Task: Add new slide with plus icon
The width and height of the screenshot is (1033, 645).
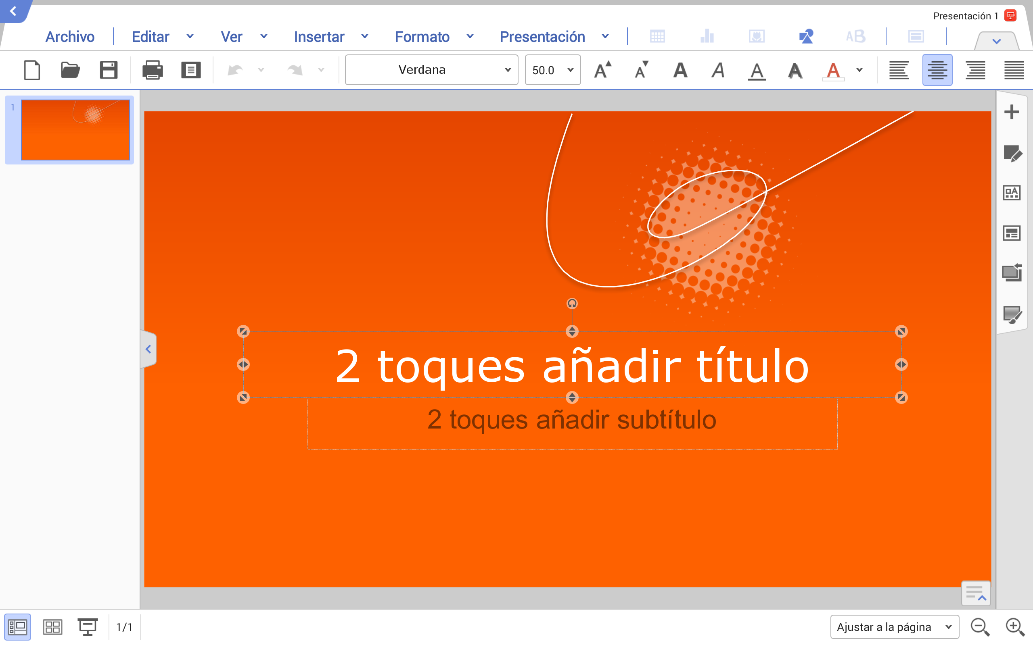Action: [1011, 112]
